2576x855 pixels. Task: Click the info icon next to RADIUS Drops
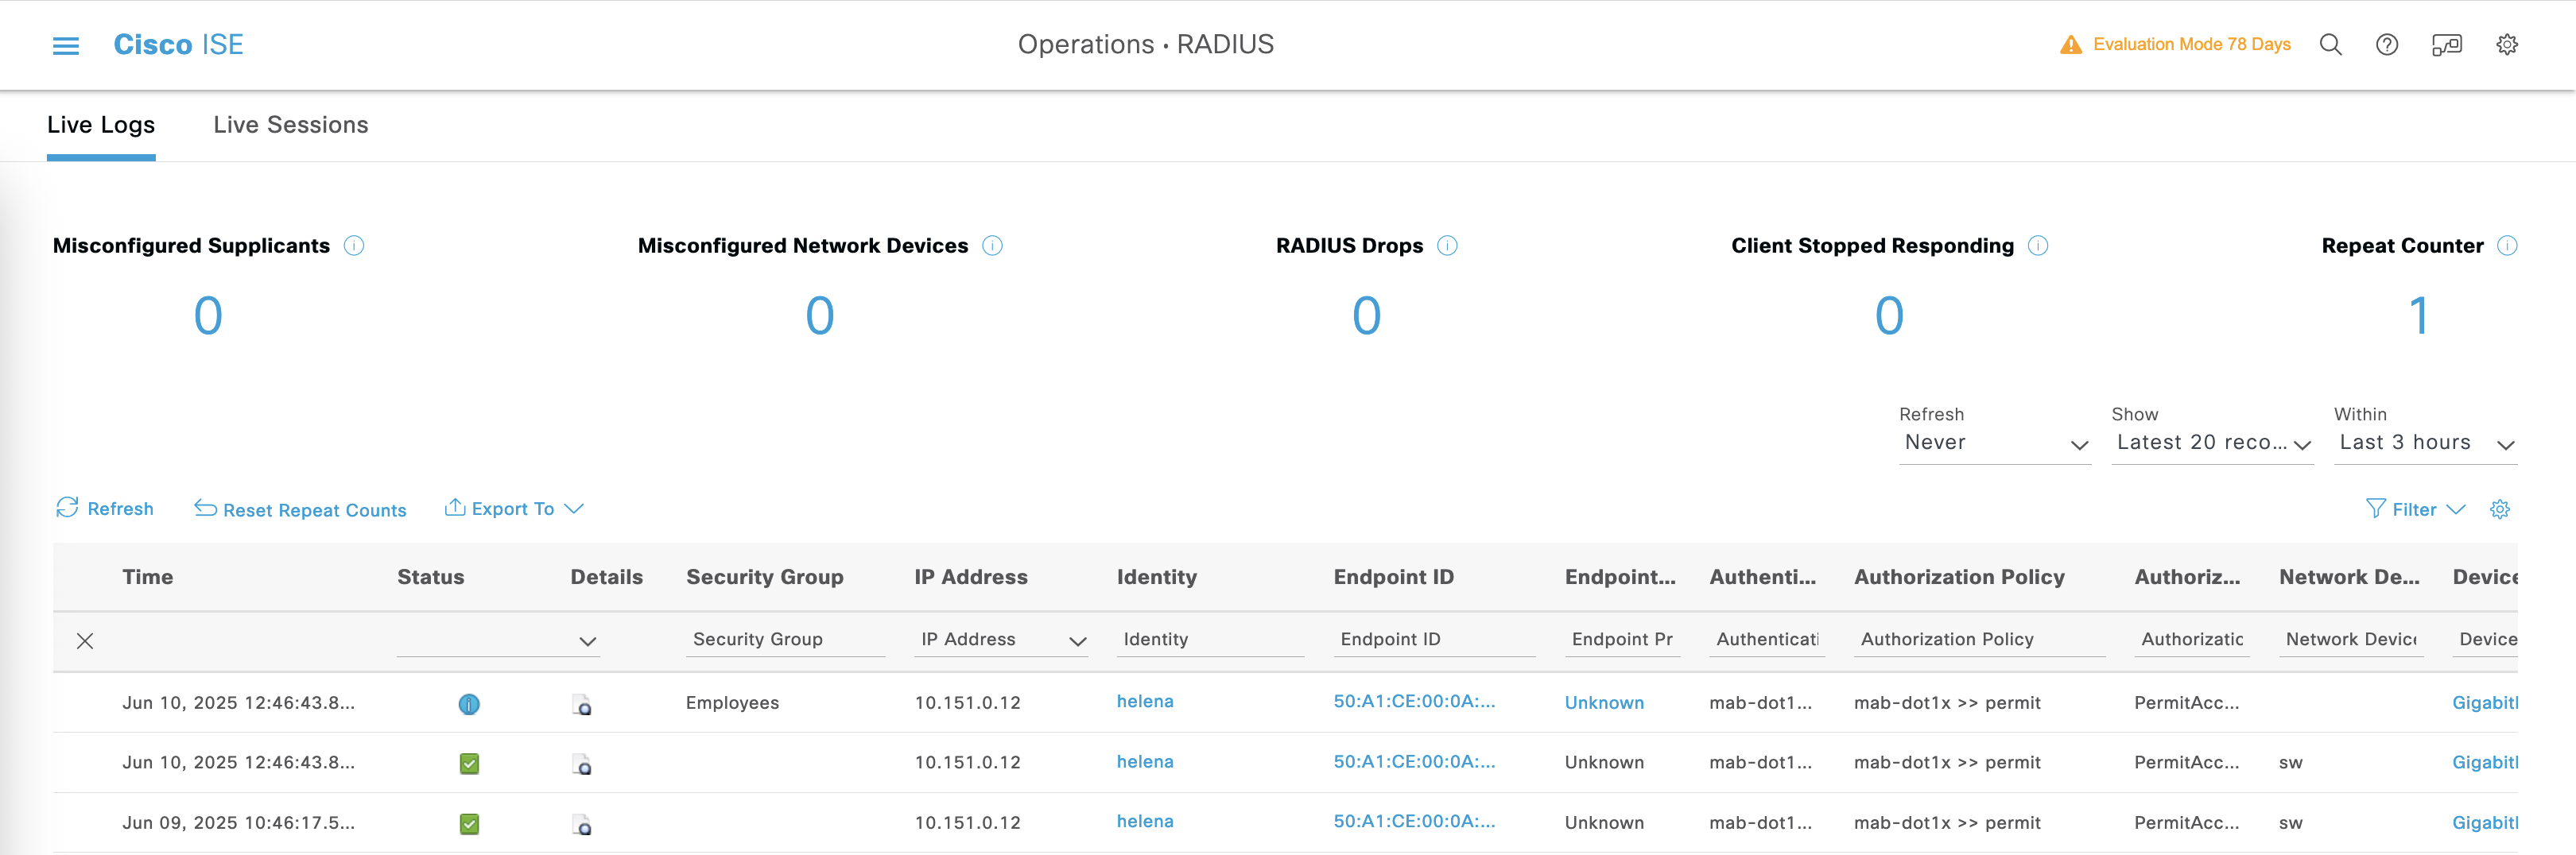pyautogui.click(x=1447, y=246)
